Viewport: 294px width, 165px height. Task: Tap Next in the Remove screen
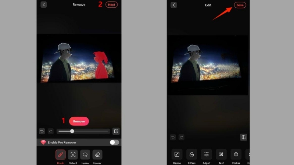coord(111,5)
